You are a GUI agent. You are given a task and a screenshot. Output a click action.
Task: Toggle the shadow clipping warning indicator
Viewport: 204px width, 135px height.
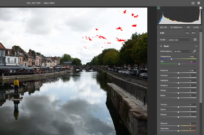tap(159, 7)
